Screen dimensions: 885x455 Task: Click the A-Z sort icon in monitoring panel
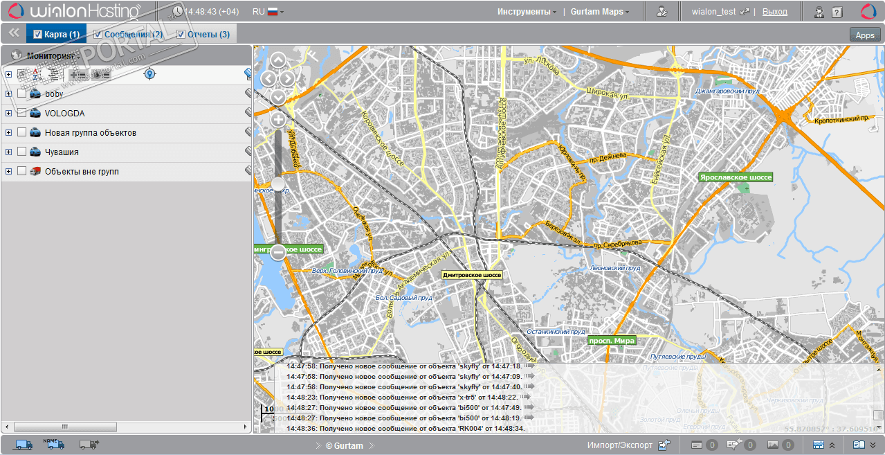pyautogui.click(x=34, y=74)
